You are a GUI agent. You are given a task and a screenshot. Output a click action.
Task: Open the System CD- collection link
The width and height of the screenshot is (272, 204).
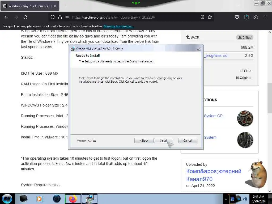[x=214, y=116]
